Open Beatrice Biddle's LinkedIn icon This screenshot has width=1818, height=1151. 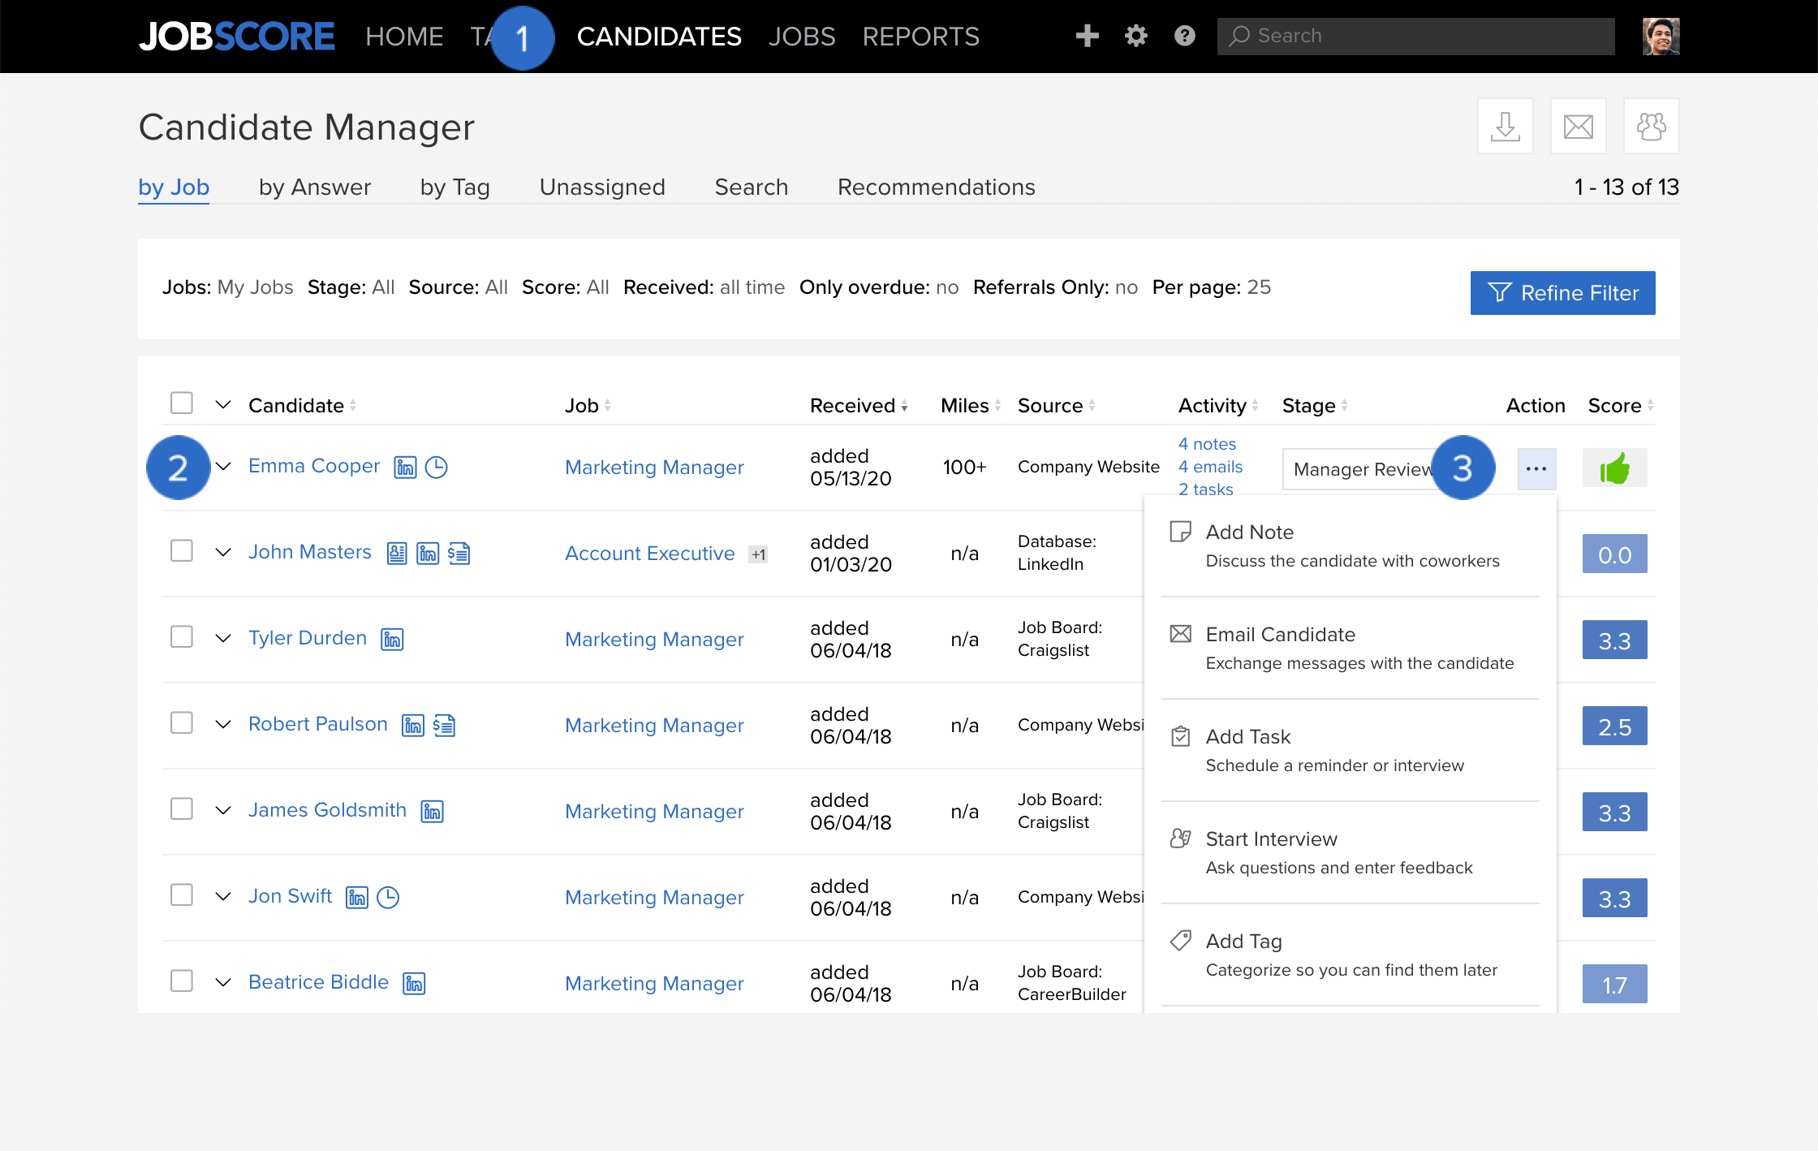coord(414,984)
